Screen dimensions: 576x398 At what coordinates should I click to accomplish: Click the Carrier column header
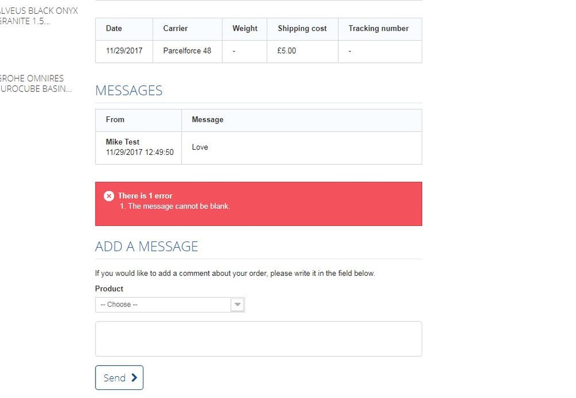pyautogui.click(x=175, y=28)
